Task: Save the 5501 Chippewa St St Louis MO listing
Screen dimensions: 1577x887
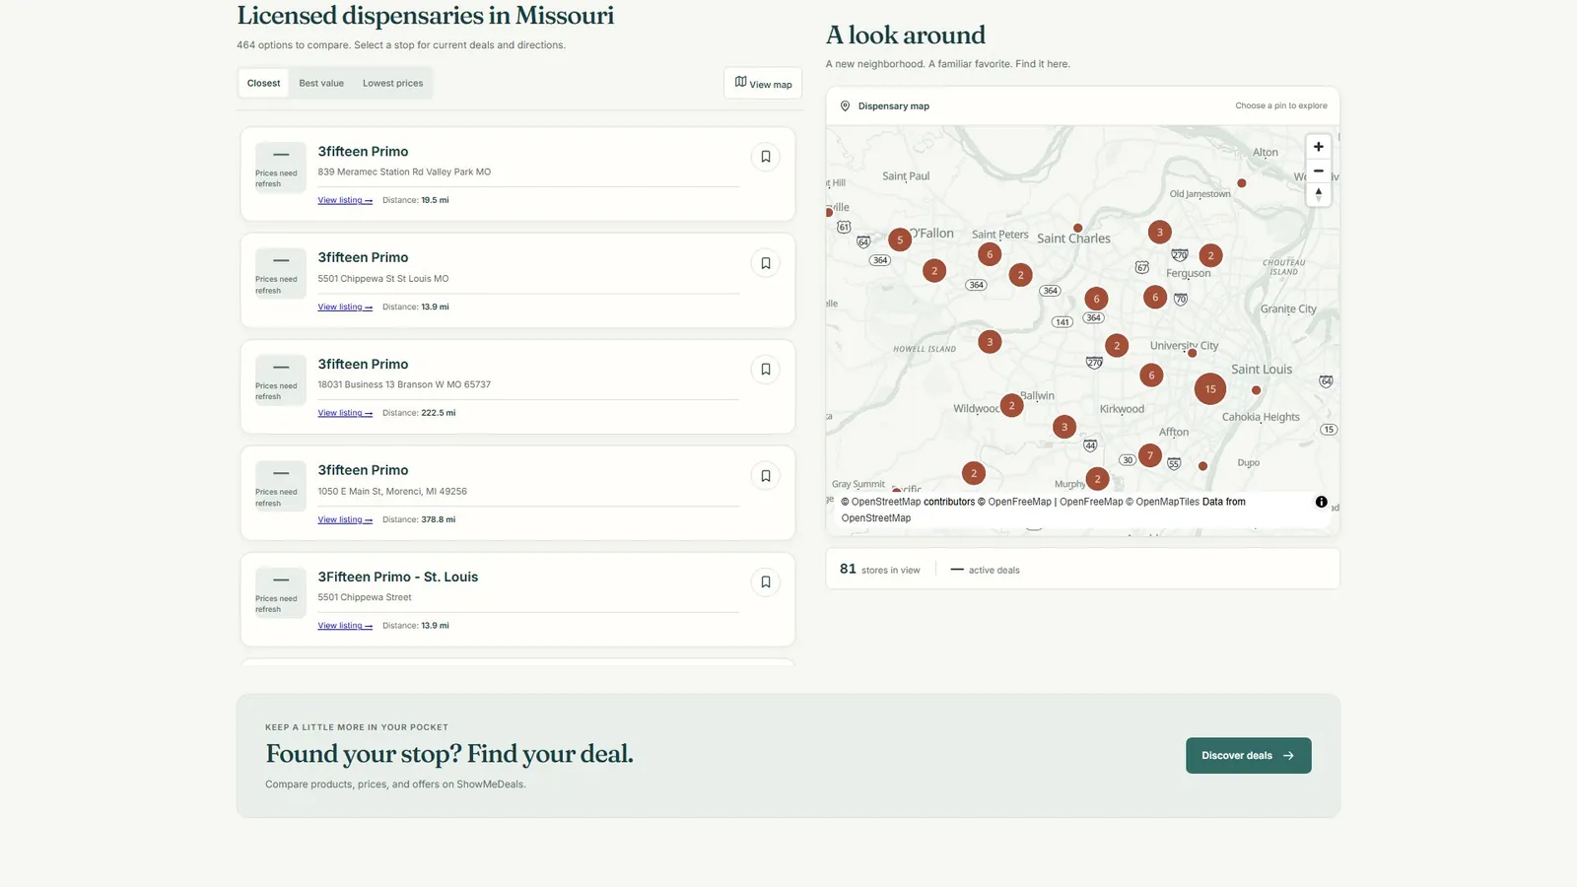Action: click(766, 263)
